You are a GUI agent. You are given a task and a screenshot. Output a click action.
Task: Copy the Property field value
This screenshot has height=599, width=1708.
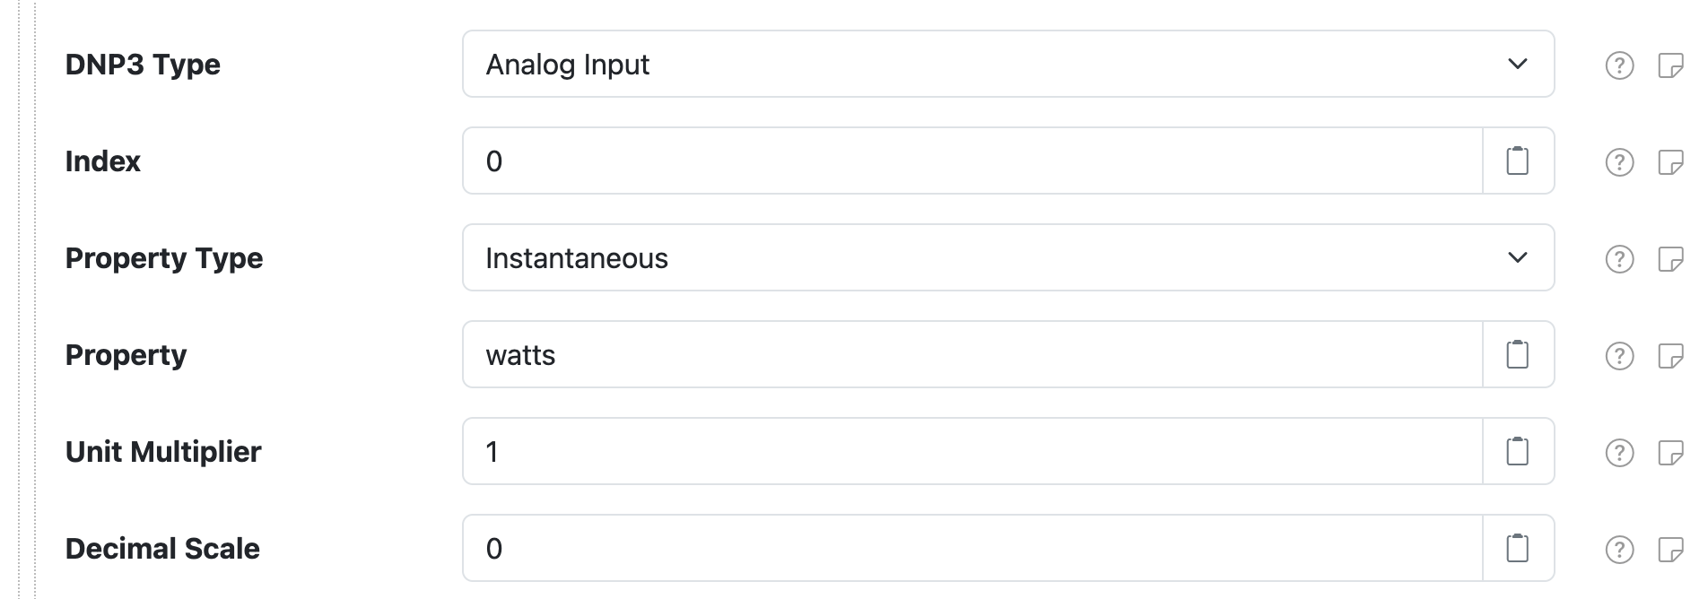(1517, 354)
